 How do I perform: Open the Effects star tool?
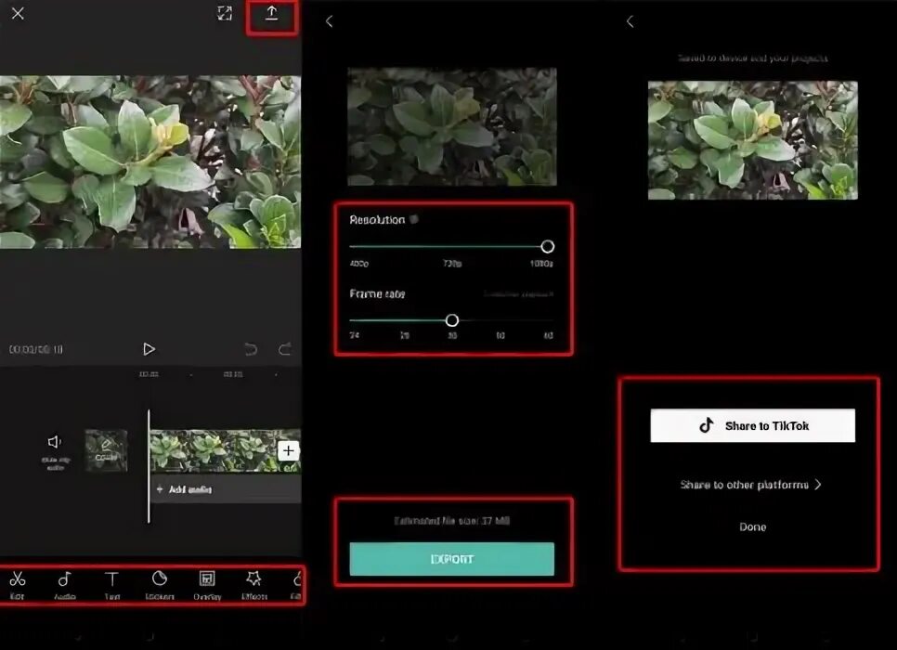tap(254, 585)
